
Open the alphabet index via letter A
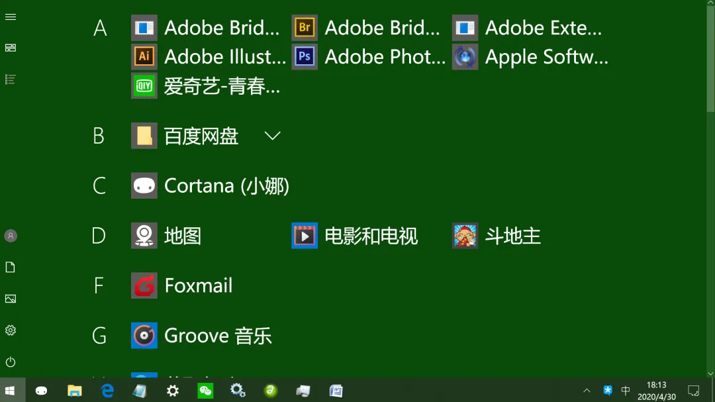coord(99,27)
